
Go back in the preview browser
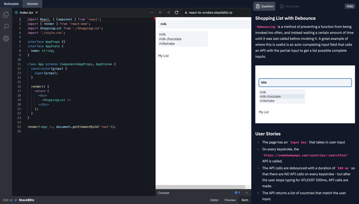point(160,13)
